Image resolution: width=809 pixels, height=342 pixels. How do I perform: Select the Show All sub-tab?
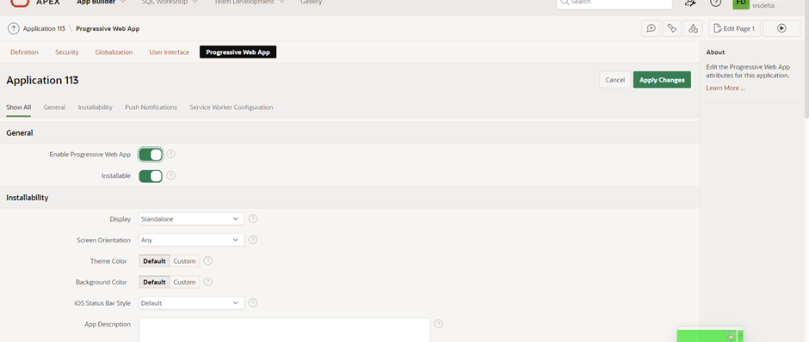pyautogui.click(x=19, y=107)
